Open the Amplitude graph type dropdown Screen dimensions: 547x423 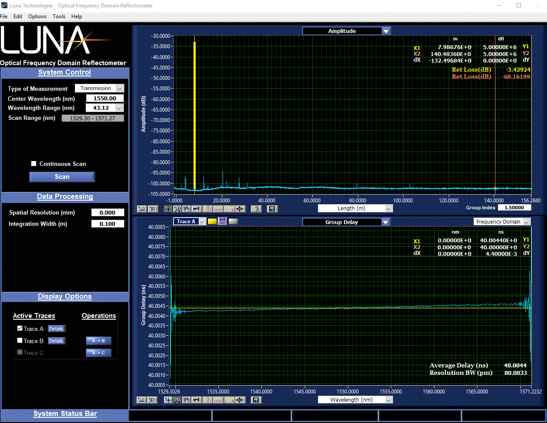click(x=386, y=31)
